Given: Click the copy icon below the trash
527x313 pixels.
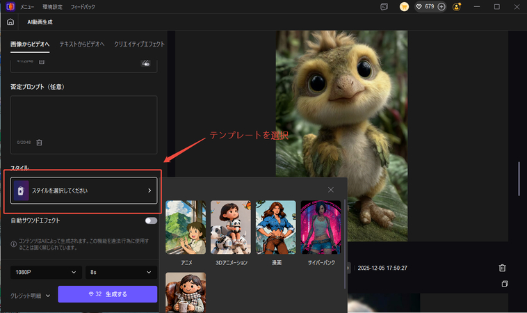Looking at the screenshot, I should pos(505,284).
